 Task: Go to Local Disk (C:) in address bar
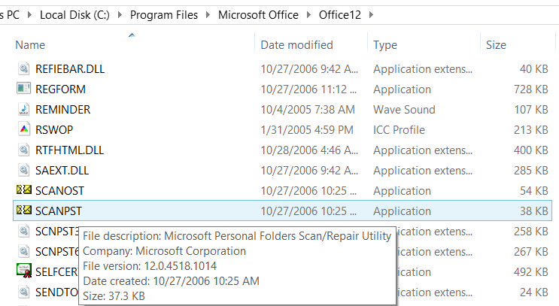[74, 15]
